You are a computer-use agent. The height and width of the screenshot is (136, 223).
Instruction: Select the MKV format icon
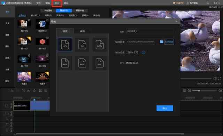pos(65,63)
